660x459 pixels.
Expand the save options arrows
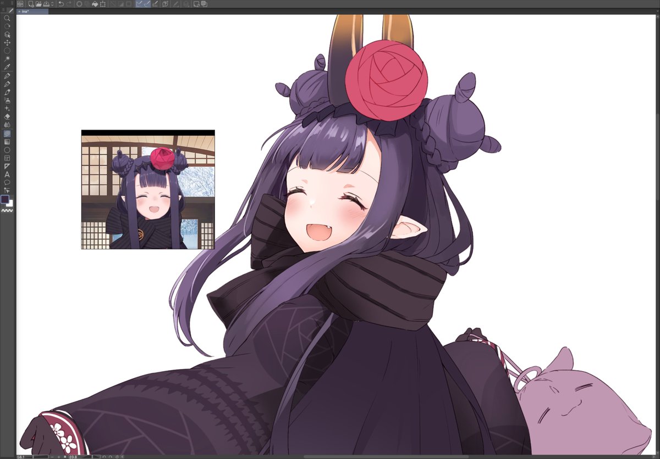pos(52,4)
